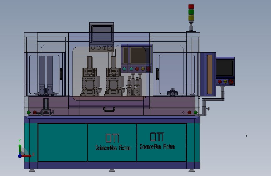Click 'Science-Non Fiction' on middle cabinet door
Viewport: 271px width, 176px height.
tap(113, 148)
